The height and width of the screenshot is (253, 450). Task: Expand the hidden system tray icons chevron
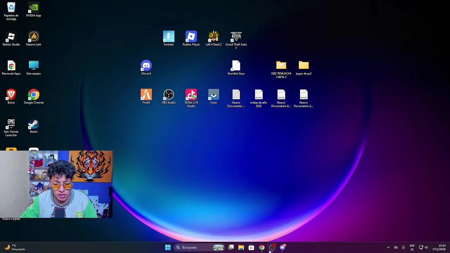(x=388, y=247)
